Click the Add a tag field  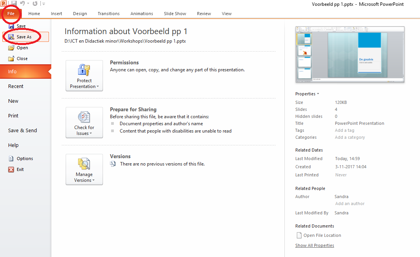tap(344, 130)
